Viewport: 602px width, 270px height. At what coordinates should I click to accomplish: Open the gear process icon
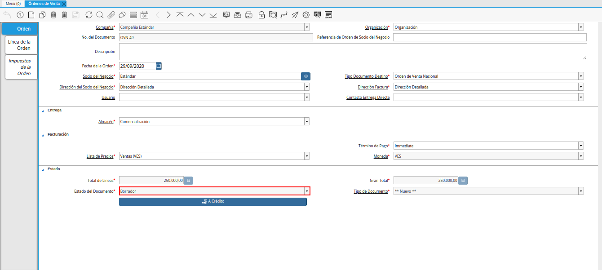(306, 15)
